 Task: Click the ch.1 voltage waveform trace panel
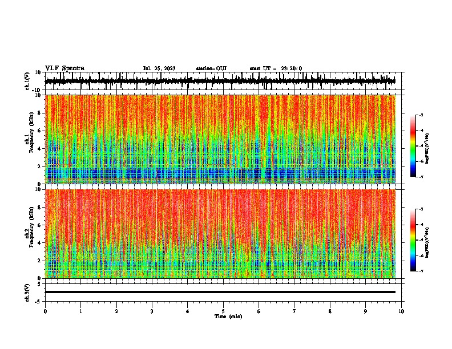[223, 81]
